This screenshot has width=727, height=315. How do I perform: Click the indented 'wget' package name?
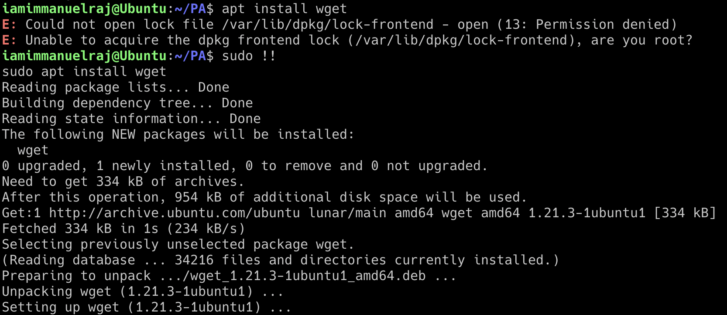33,151
